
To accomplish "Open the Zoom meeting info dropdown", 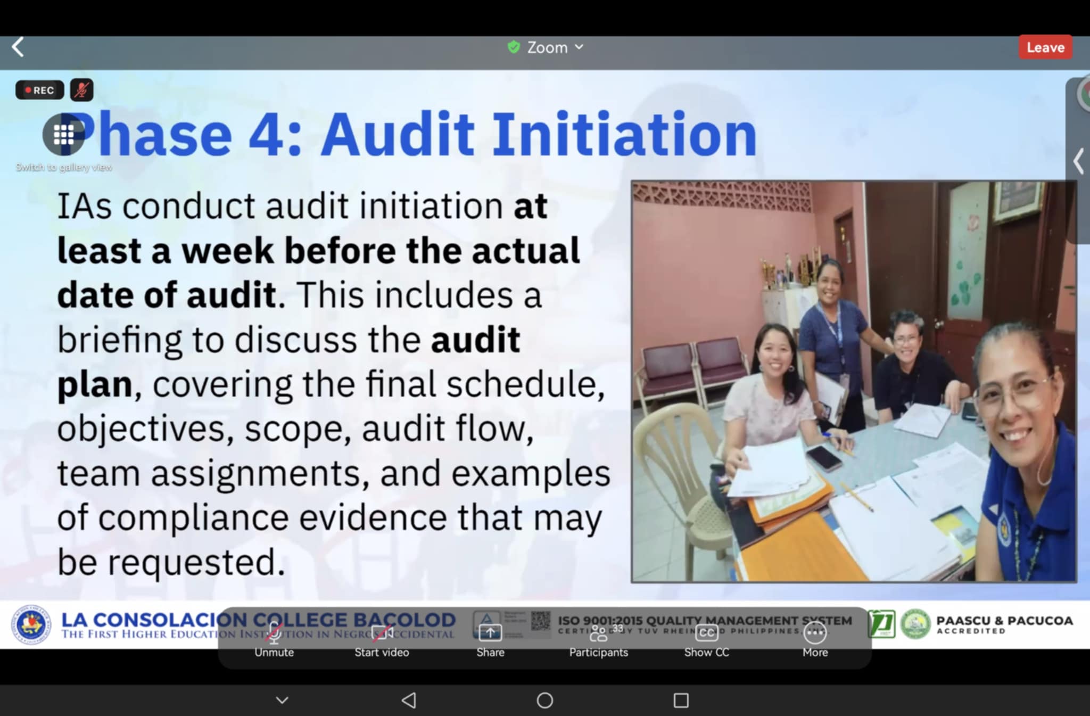I will 555,47.
